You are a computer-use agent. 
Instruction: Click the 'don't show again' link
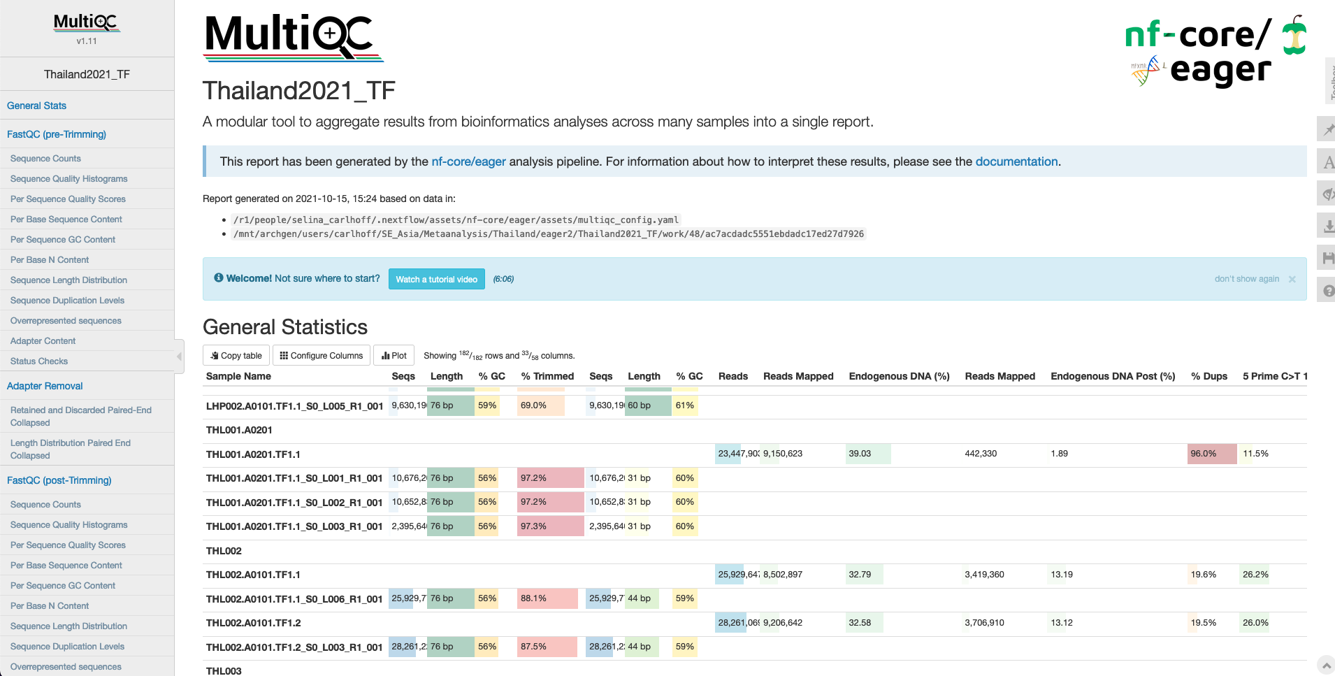[1246, 279]
